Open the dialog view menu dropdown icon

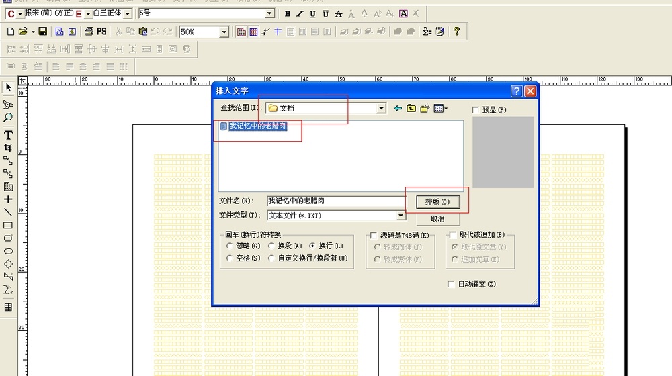[x=441, y=109]
